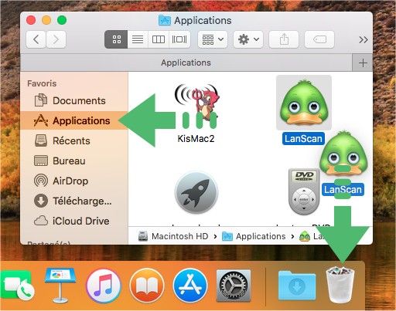The height and width of the screenshot is (311, 396).
Task: Close the Finder window with red button
Action: tap(31, 20)
